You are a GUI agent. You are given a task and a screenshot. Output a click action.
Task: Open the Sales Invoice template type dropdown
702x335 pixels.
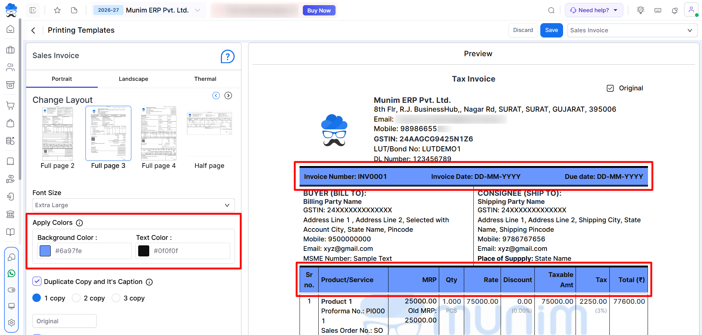[632, 30]
